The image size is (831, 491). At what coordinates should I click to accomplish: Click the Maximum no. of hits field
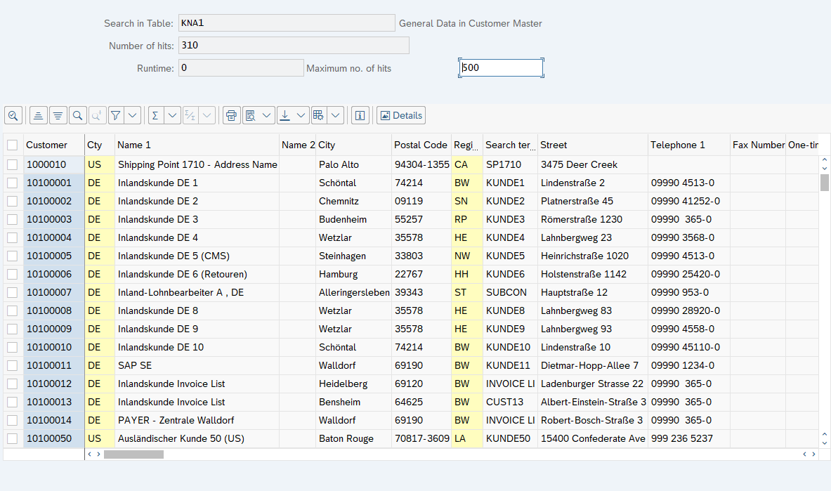(501, 68)
